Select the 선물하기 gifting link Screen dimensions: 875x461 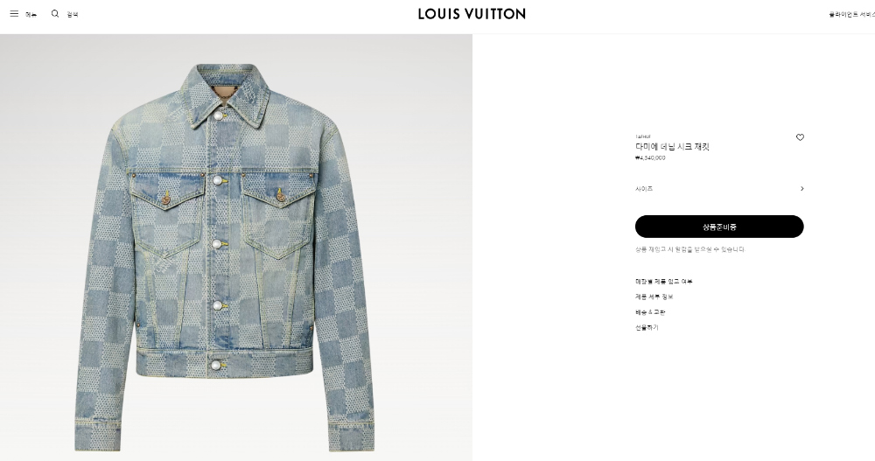pos(647,328)
